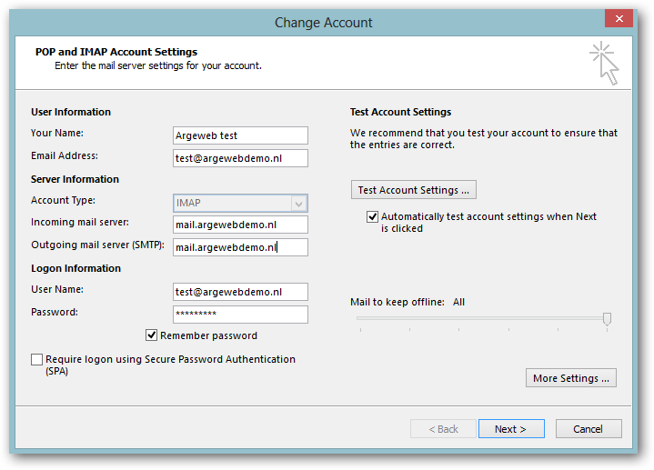Image resolution: width=654 pixels, height=470 pixels.
Task: Open More Settings dialog
Action: point(571,378)
